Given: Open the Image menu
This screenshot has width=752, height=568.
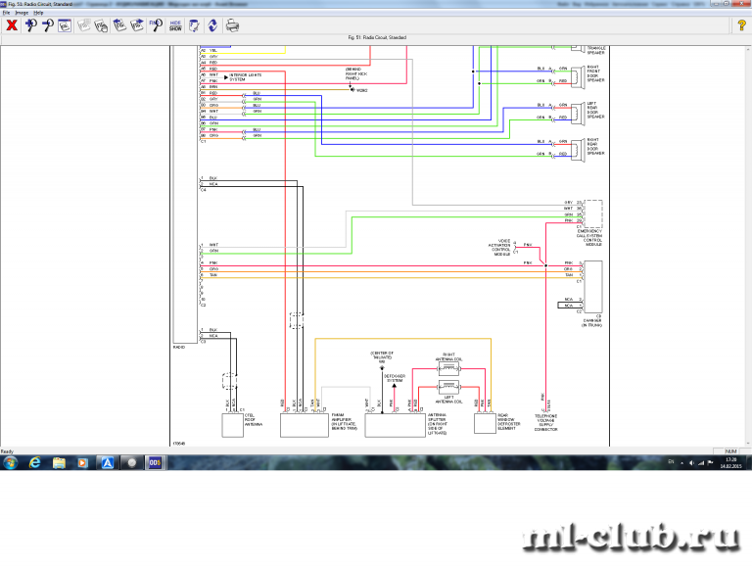Looking at the screenshot, I should click(21, 13).
